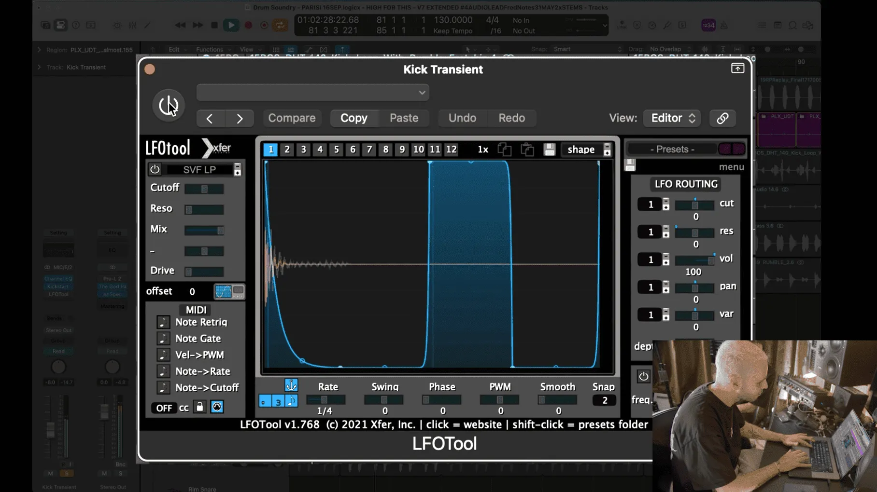The image size is (877, 492).
Task: Select LFO graph tab 12
Action: coord(452,150)
